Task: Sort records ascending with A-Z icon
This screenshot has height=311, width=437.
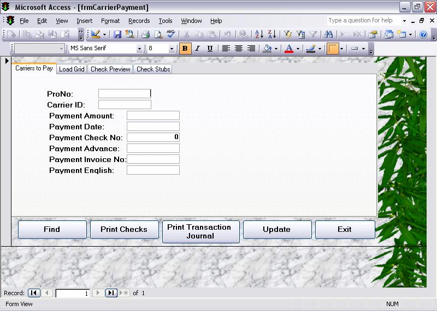Action: [259, 34]
